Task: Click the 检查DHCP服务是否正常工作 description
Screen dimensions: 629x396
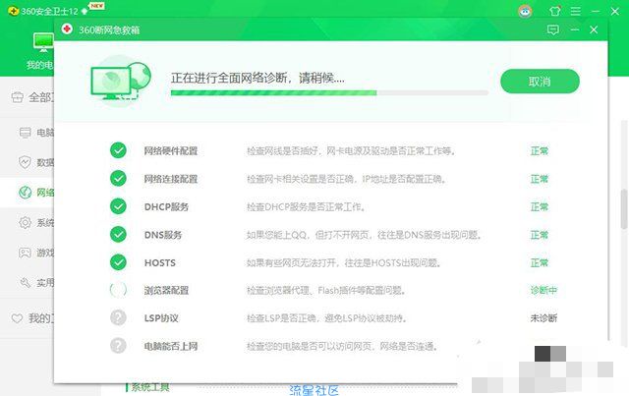Action: pos(306,207)
